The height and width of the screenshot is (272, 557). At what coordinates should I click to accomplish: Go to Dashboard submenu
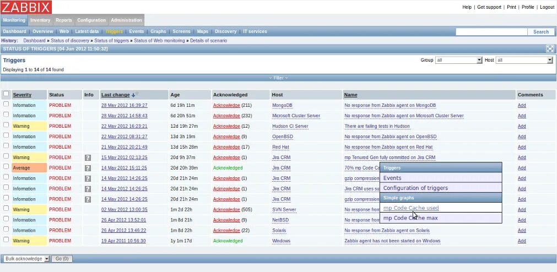pyautogui.click(x=14, y=31)
